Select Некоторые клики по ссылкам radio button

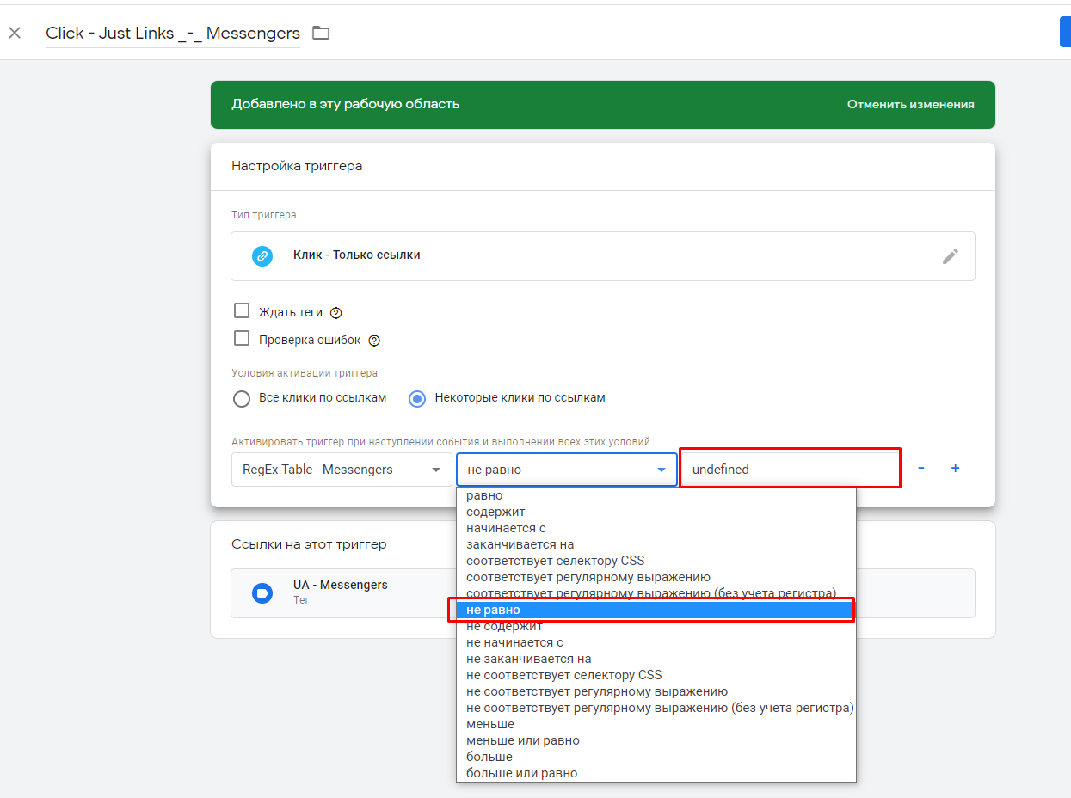coord(417,399)
